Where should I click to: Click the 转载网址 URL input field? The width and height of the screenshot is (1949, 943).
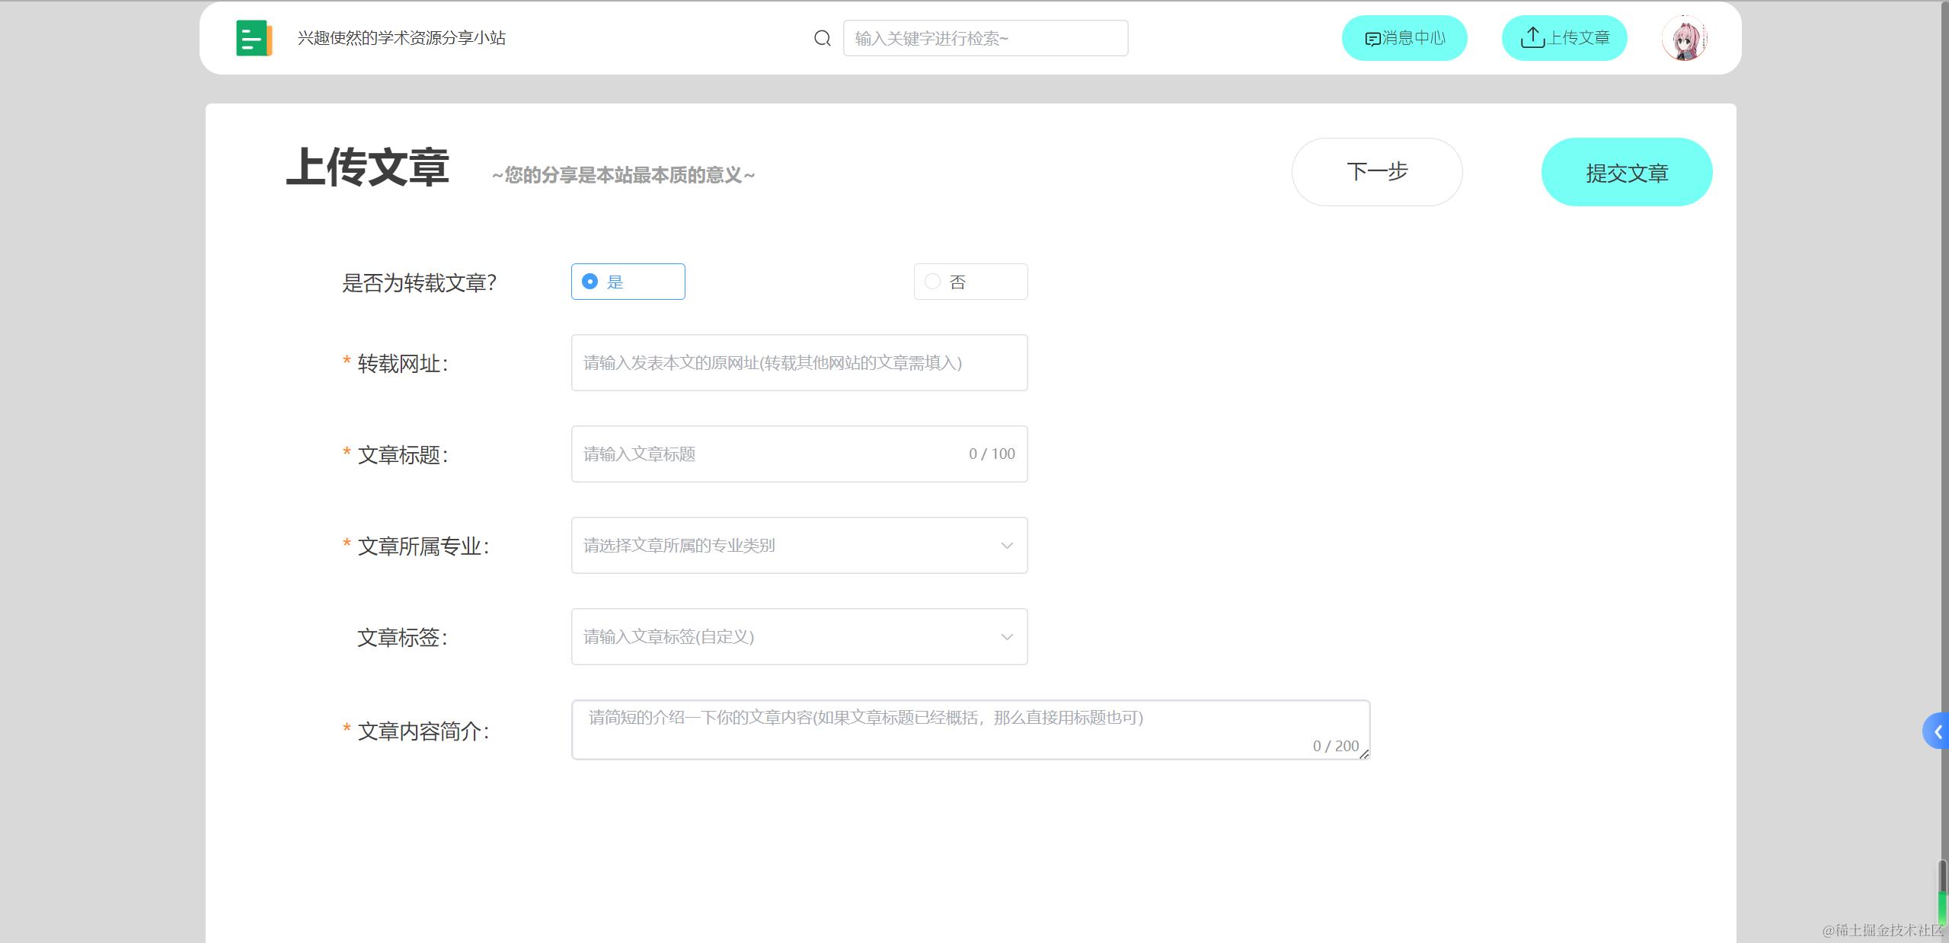[x=798, y=362]
